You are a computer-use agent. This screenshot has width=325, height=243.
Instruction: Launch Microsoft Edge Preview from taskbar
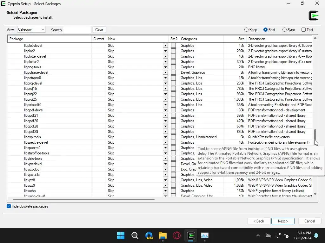click(149, 235)
